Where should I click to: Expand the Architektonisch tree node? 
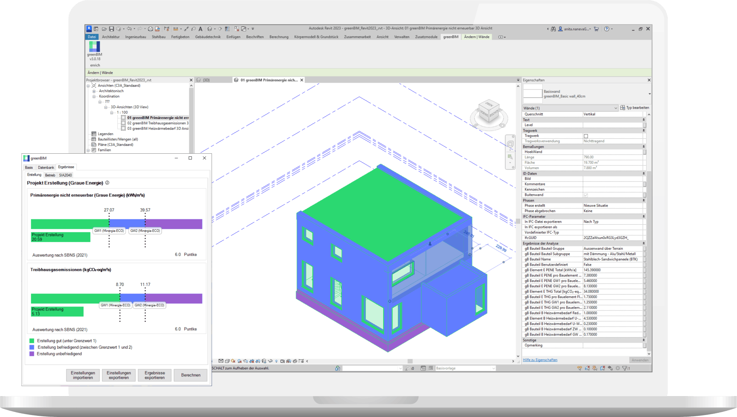click(94, 92)
